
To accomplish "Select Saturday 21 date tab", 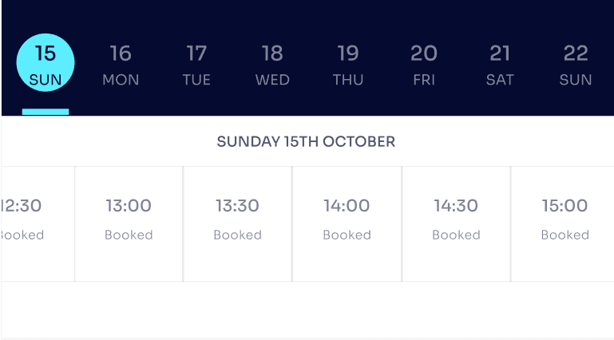I will 500,65.
